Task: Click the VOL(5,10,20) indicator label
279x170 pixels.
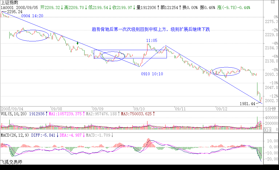Action: [14, 114]
